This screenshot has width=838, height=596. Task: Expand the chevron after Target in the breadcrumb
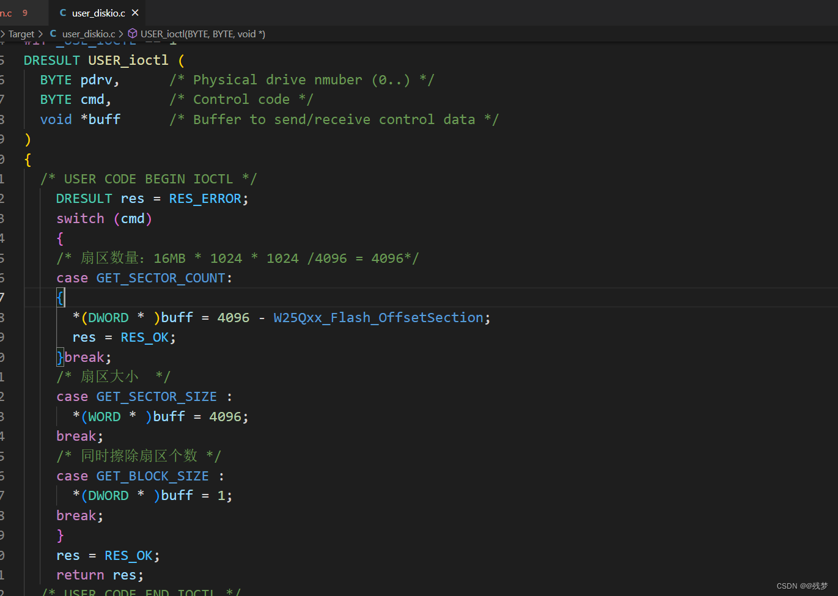(41, 34)
